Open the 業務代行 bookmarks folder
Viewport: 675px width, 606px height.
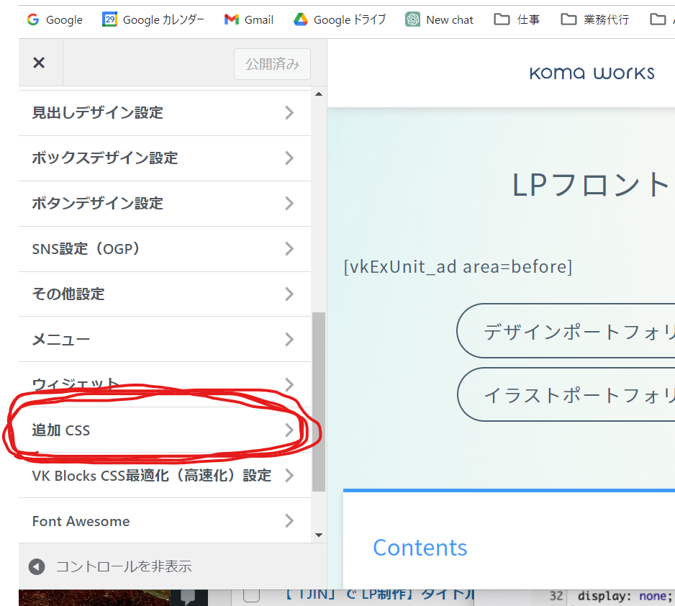[x=595, y=19]
